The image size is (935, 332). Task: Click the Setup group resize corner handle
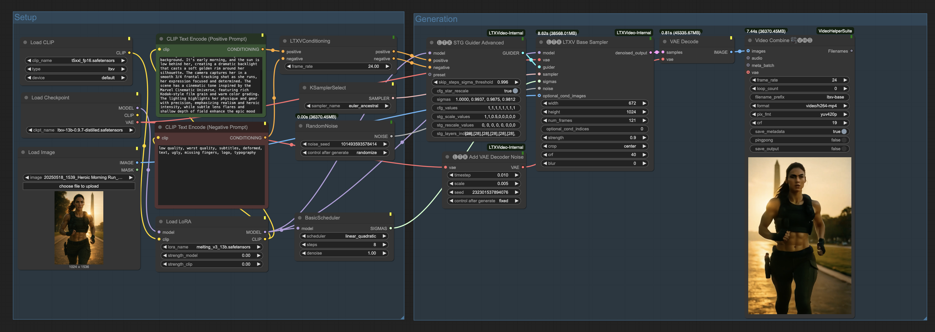click(402, 317)
